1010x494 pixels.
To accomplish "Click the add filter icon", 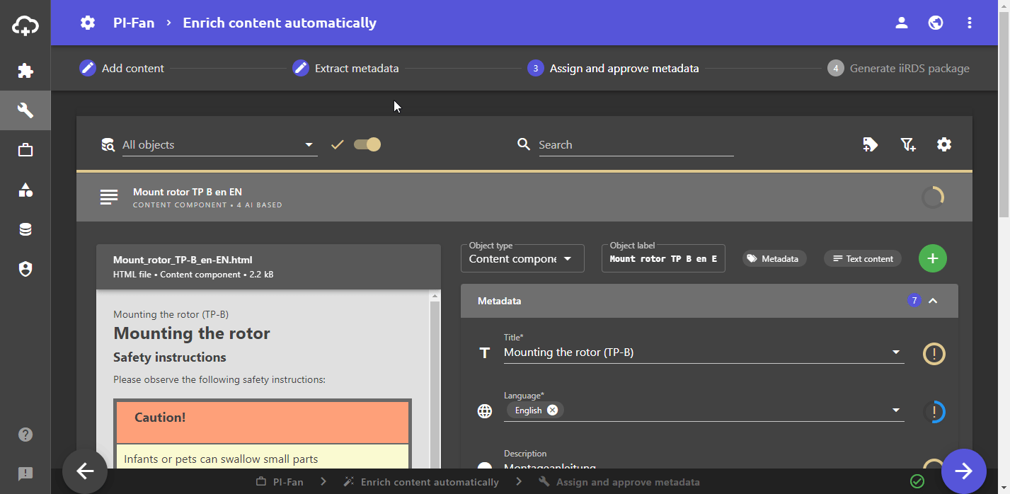I will pyautogui.click(x=908, y=144).
